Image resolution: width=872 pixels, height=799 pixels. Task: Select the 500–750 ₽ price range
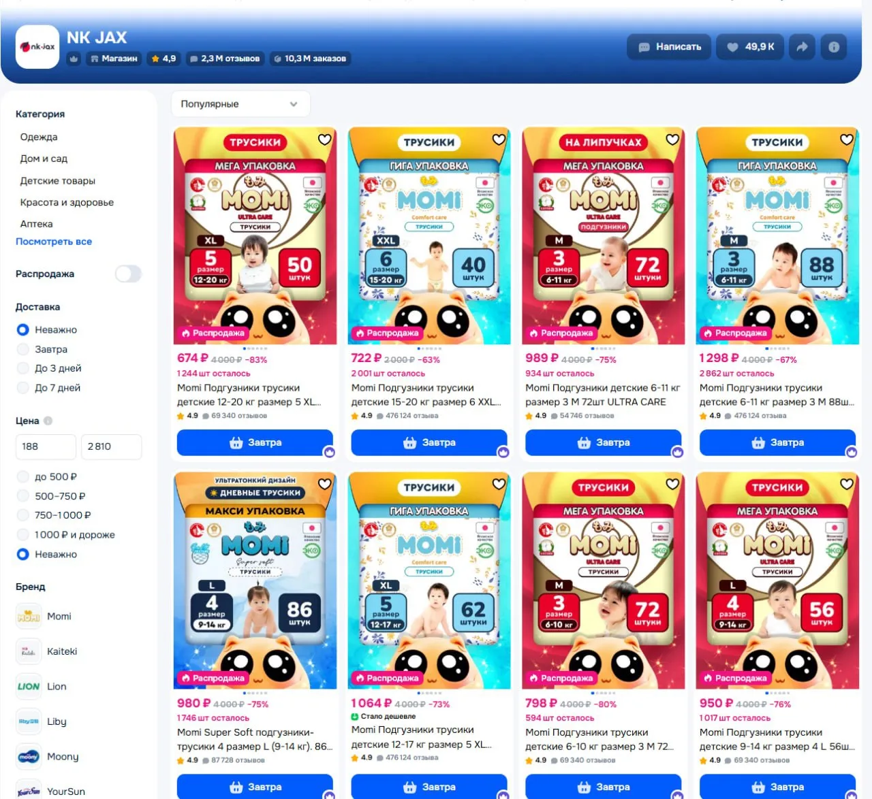click(22, 496)
